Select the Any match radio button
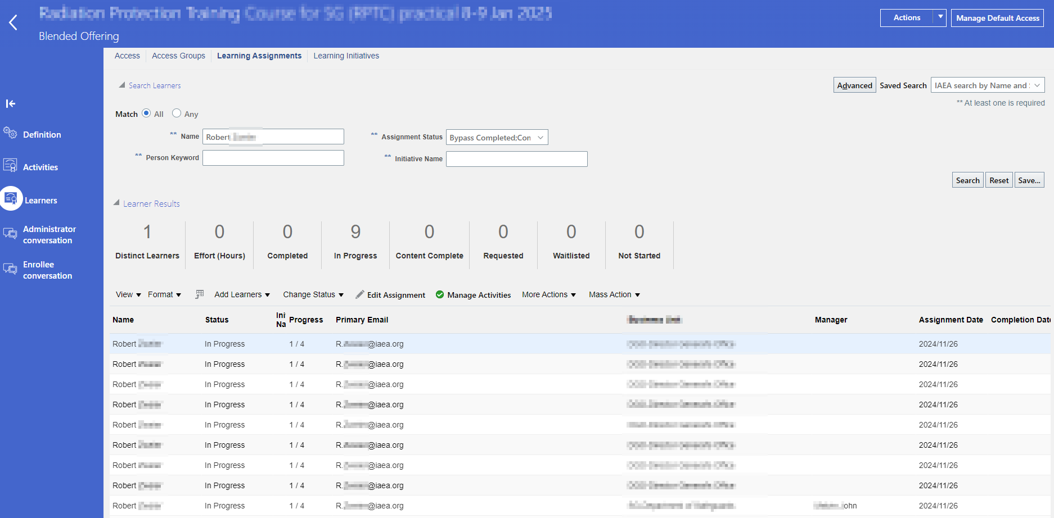1054x518 pixels. coord(177,113)
